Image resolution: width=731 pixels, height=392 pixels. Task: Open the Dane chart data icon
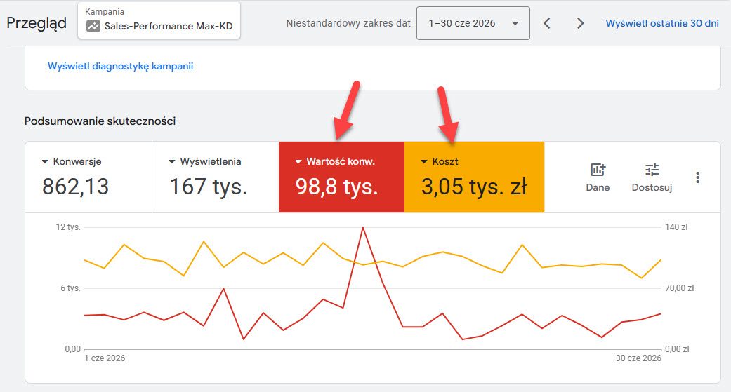pos(598,170)
